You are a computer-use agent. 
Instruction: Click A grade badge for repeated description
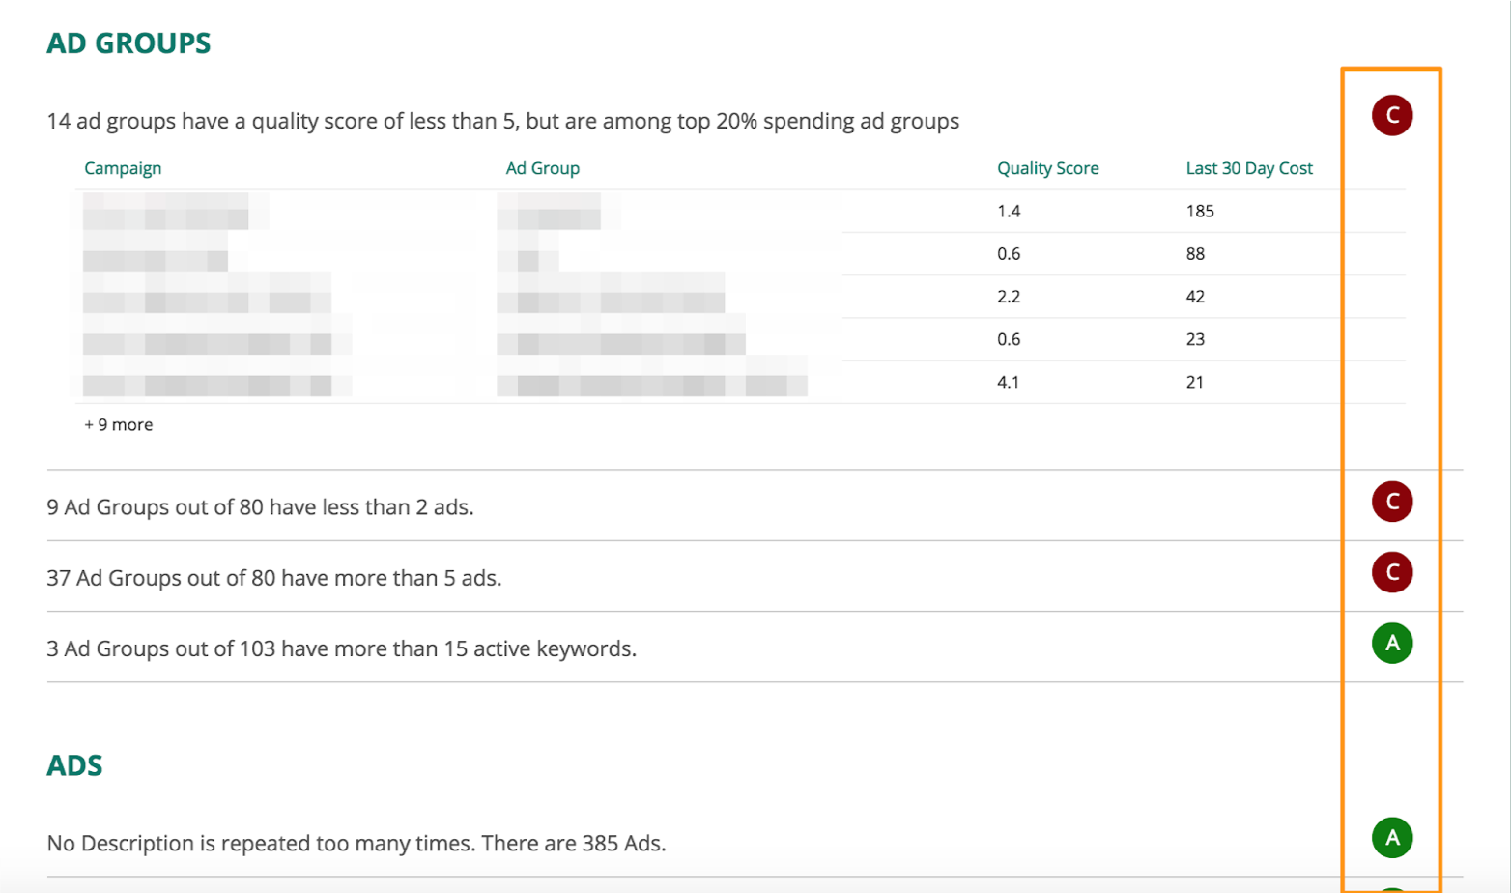pyautogui.click(x=1392, y=837)
